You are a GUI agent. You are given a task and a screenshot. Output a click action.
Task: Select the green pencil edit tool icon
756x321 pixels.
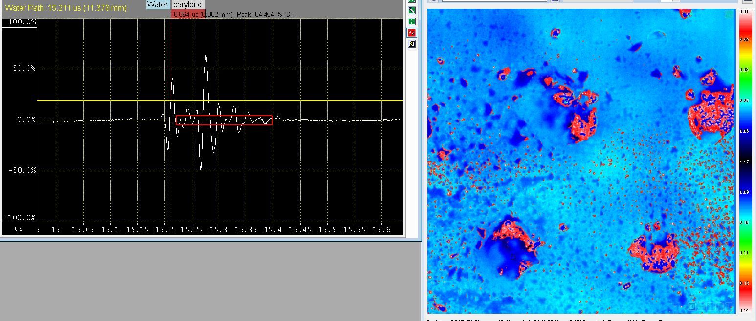412,10
